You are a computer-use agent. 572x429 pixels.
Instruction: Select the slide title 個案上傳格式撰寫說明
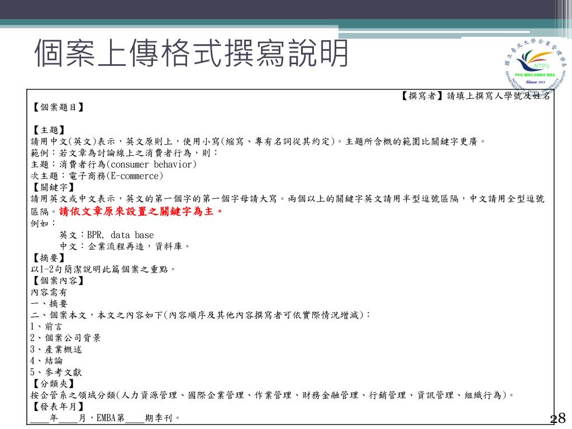[x=192, y=53]
